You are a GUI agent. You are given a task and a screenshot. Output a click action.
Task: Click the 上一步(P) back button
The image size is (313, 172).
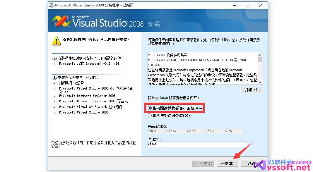203,164
